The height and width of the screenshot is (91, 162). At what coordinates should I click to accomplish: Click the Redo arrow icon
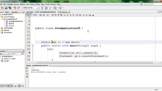point(18,8)
